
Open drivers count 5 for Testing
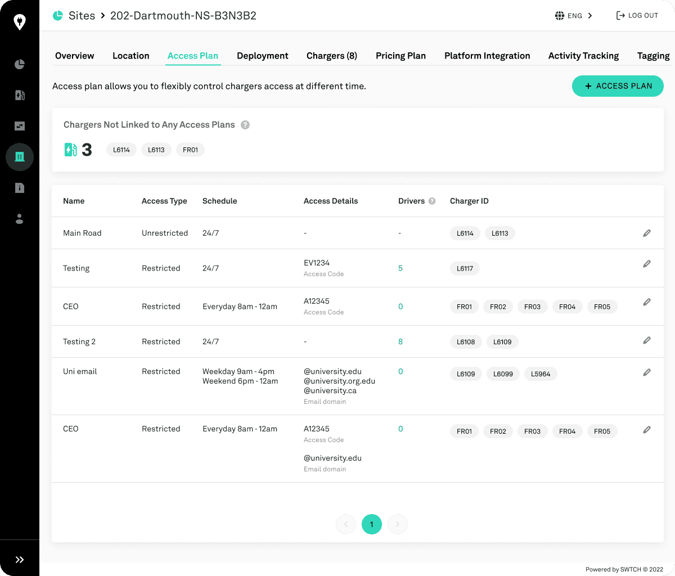pos(400,268)
